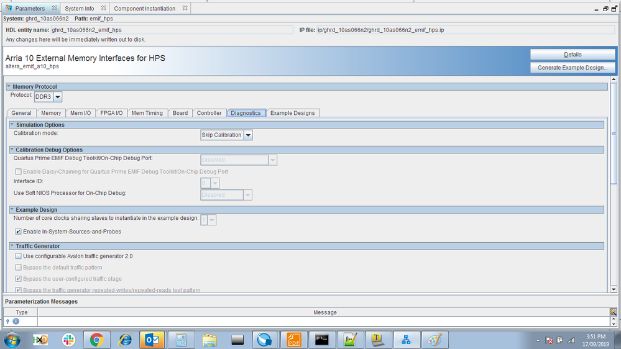The width and height of the screenshot is (621, 349).
Task: Switch to the General tab
Action: pos(21,113)
